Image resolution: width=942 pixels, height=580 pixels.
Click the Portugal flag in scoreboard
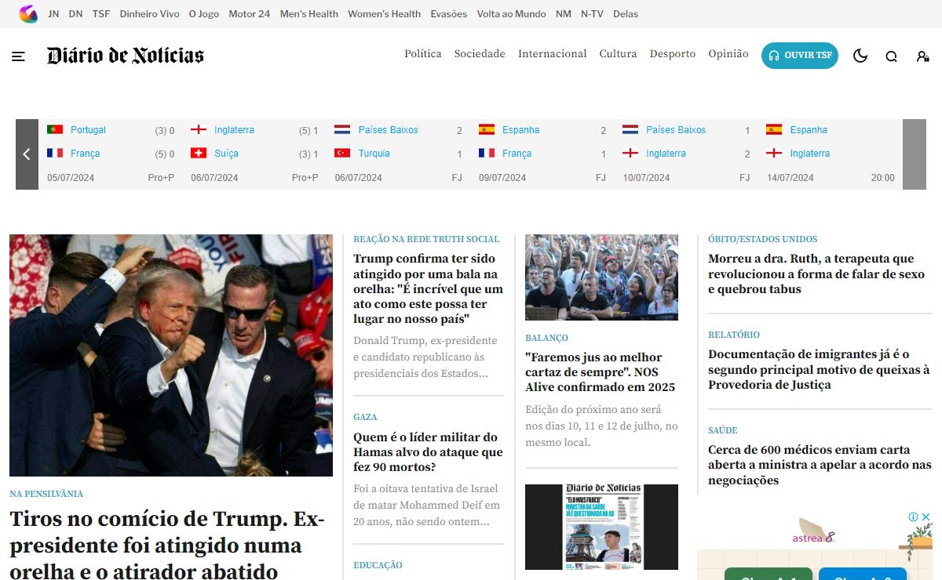[x=55, y=129]
